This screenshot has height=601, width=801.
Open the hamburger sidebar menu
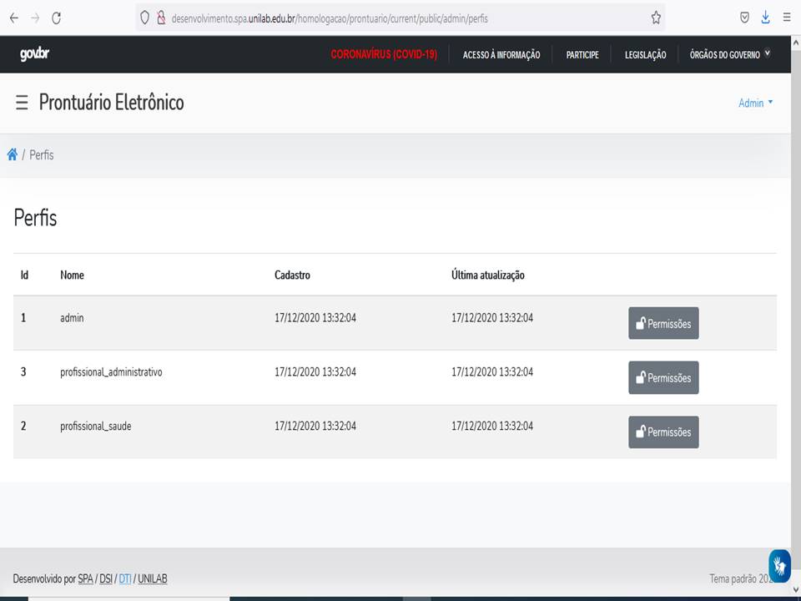pos(22,103)
